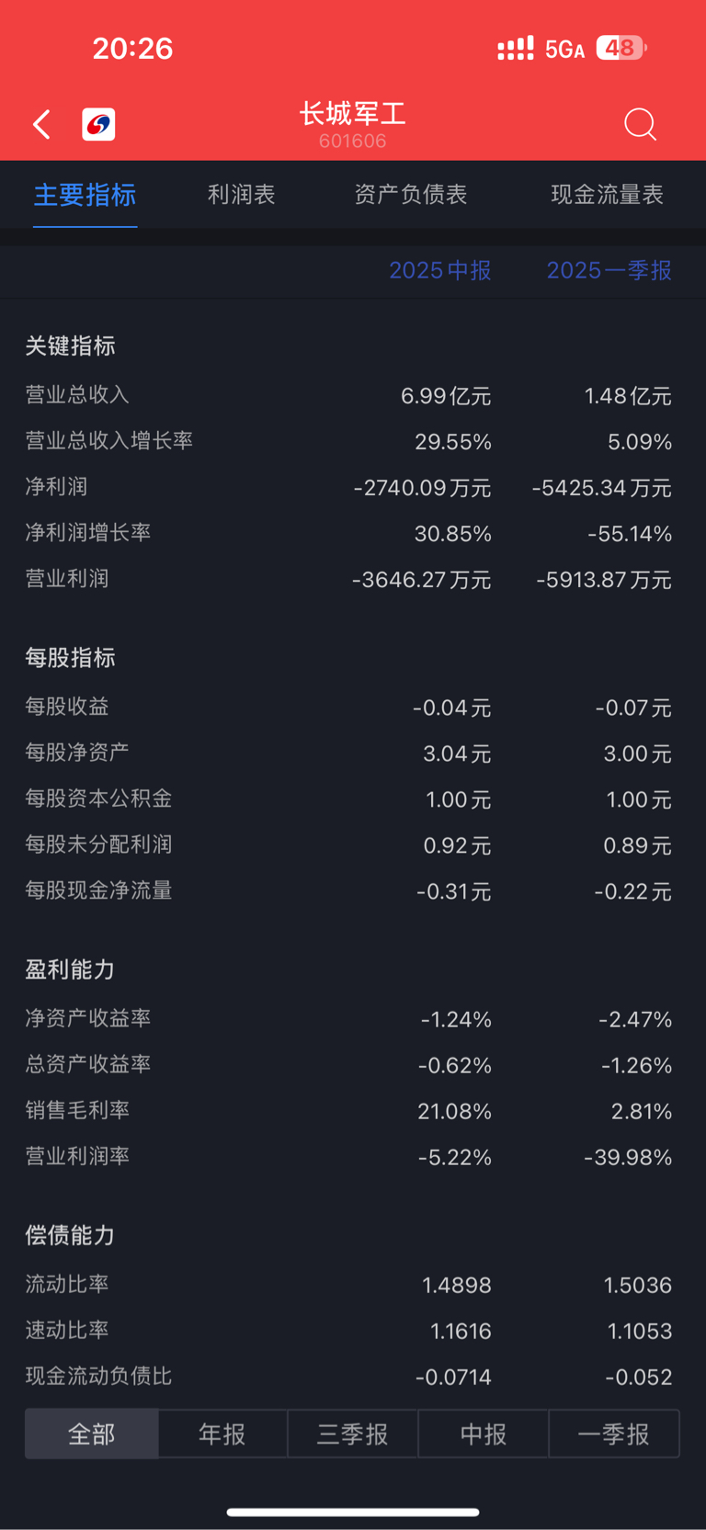The image size is (706, 1530).
Task: Select the 主要指标 tab
Action: 85,195
